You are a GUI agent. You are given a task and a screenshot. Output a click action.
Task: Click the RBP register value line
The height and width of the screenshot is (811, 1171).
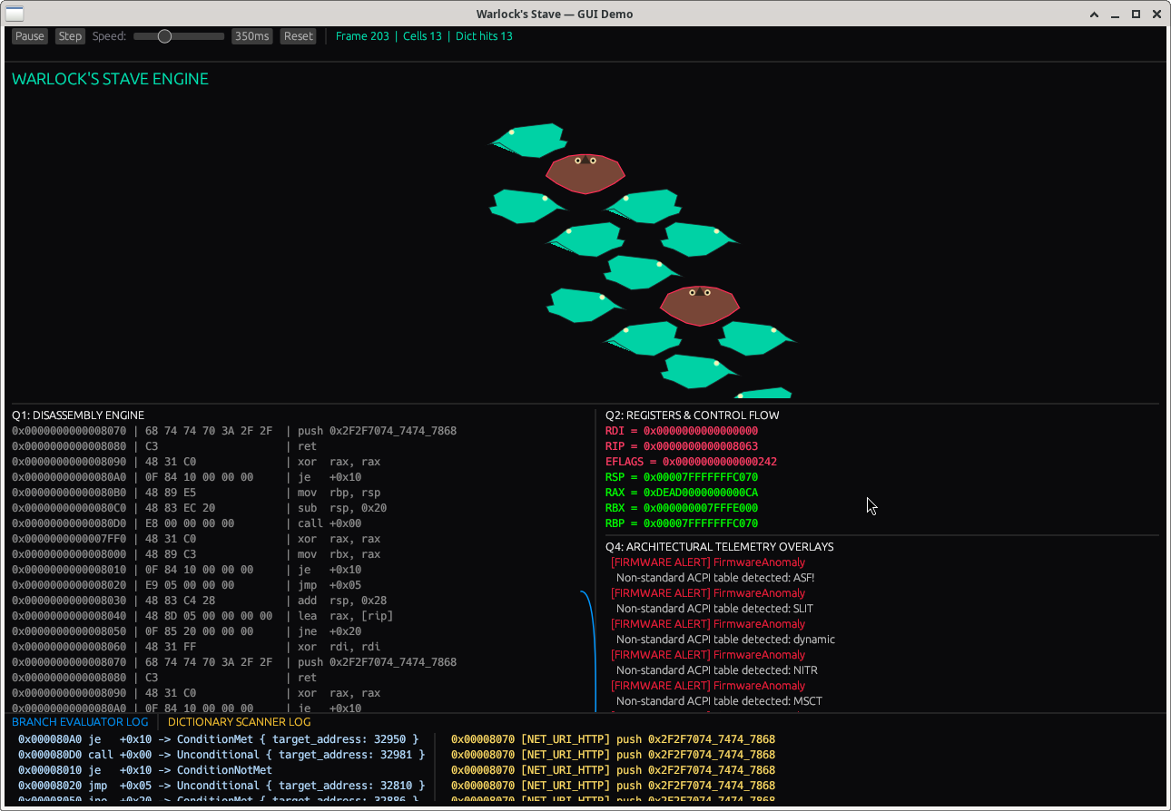682,523
